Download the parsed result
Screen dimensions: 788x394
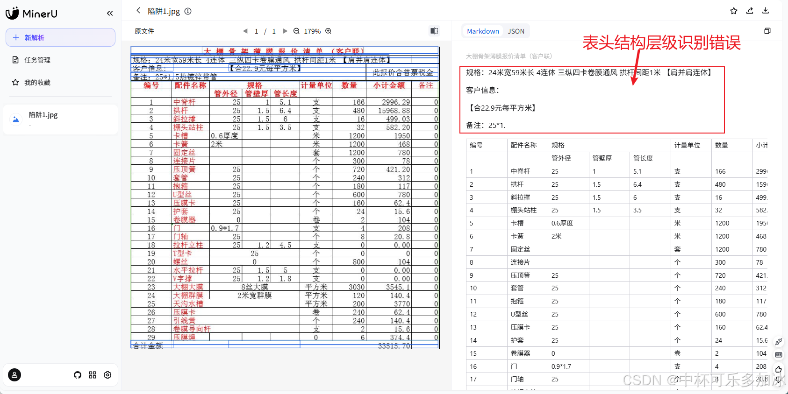[766, 11]
